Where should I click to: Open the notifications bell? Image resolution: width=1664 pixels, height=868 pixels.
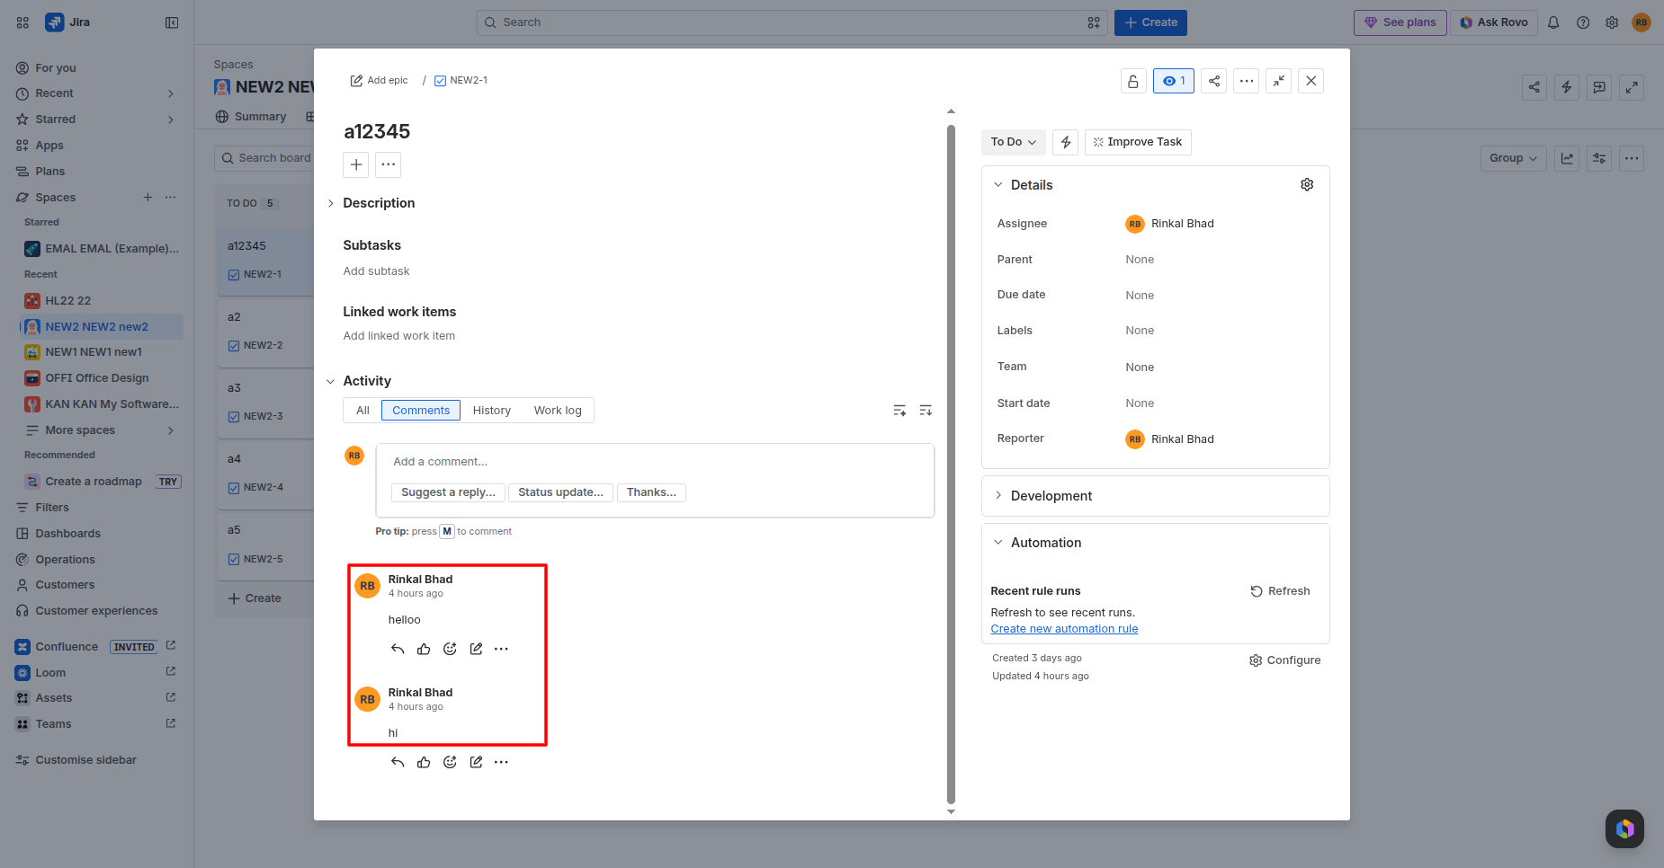pos(1553,22)
